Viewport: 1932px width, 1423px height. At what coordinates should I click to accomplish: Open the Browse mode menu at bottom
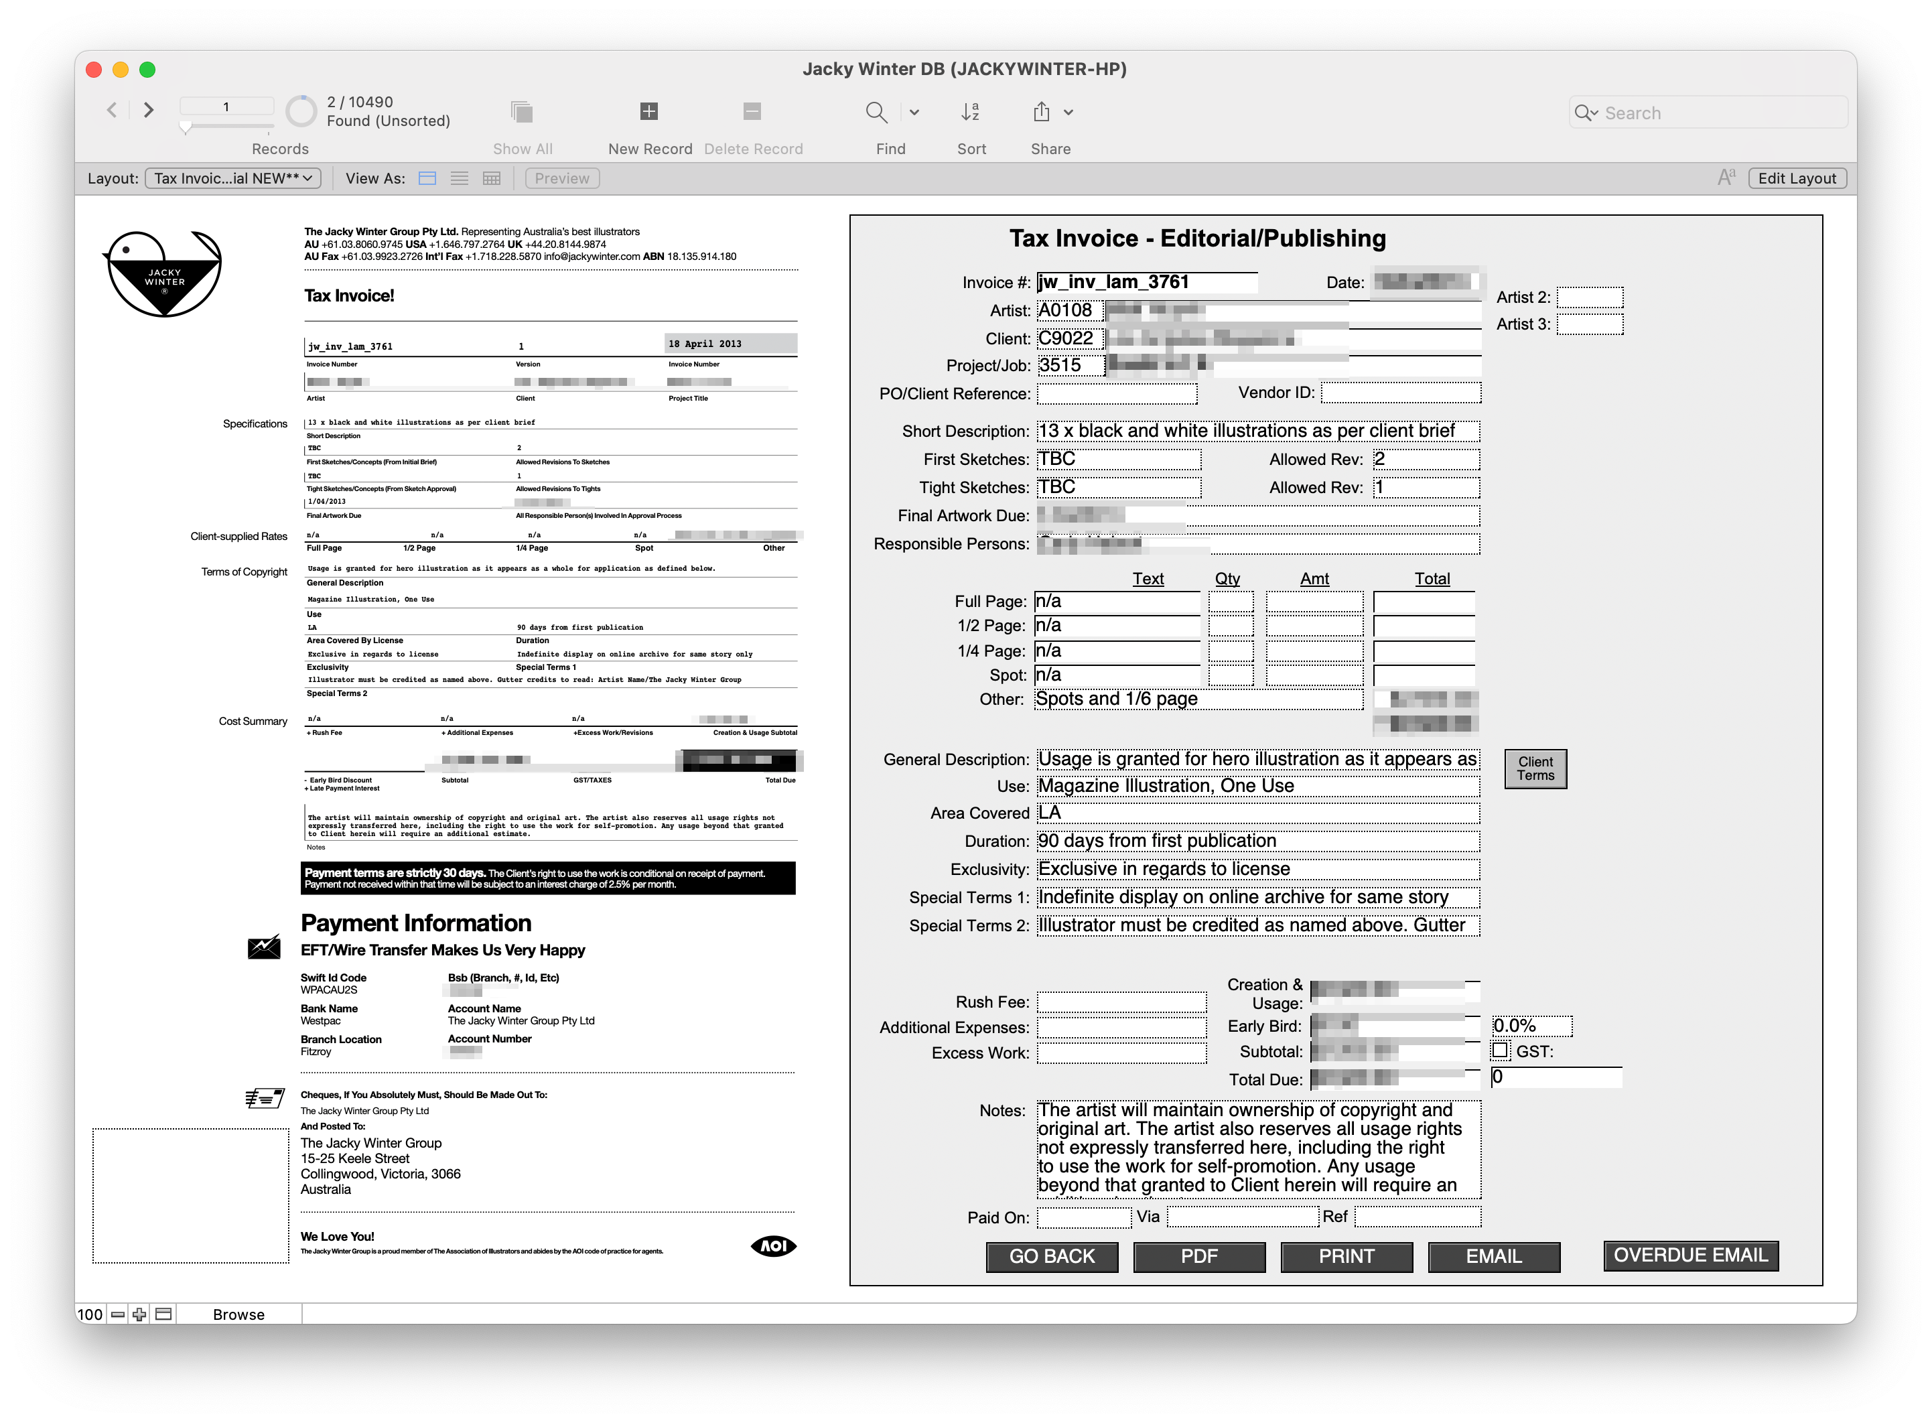click(x=238, y=1314)
